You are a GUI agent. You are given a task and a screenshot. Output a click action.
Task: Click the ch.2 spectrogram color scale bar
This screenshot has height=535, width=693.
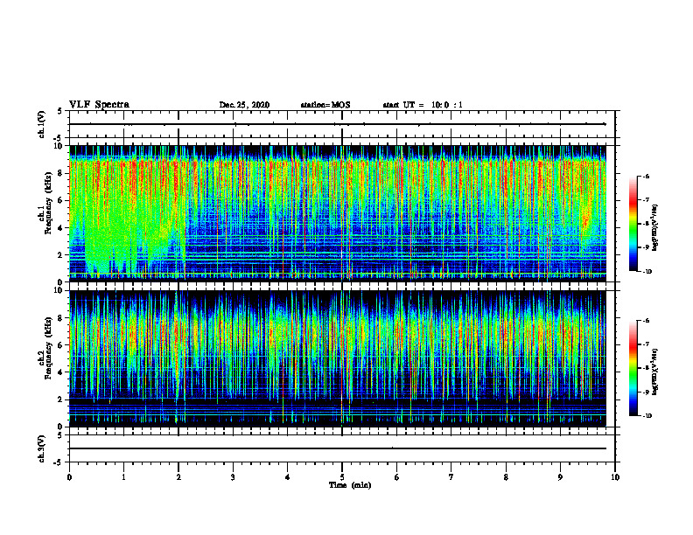[x=633, y=368]
